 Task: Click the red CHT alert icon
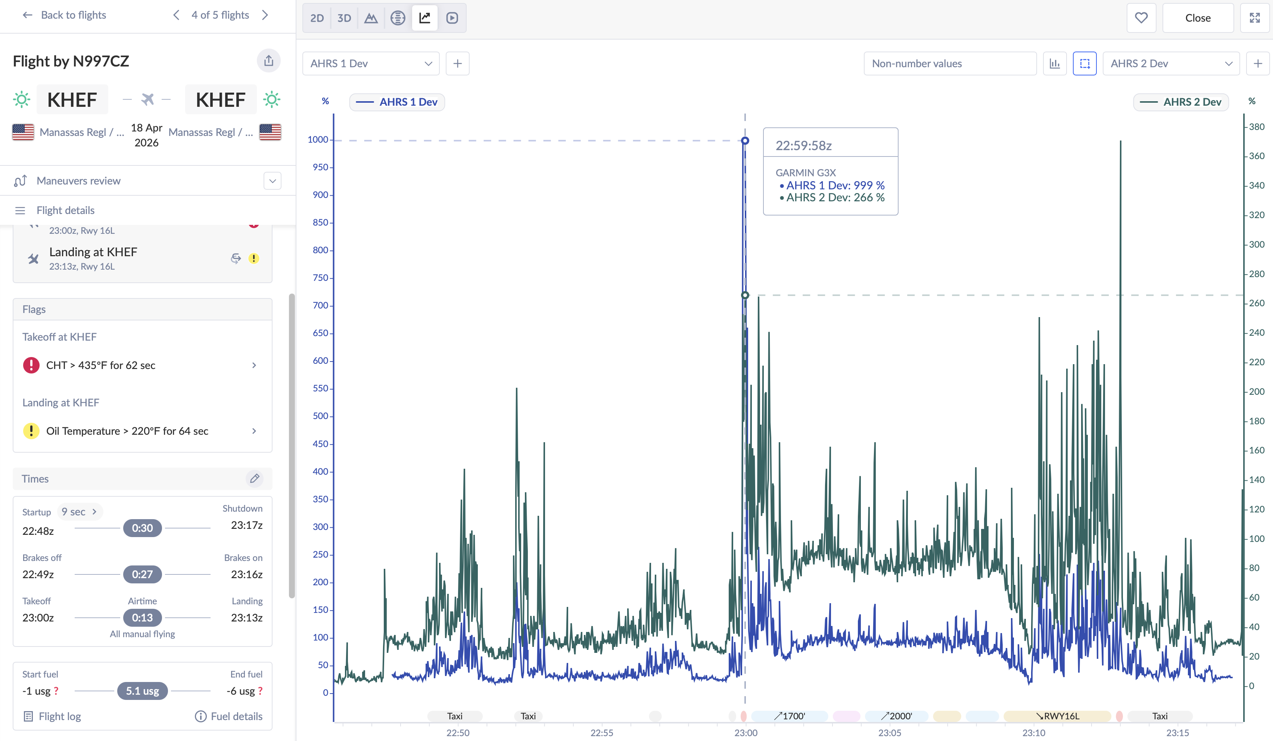coord(31,365)
